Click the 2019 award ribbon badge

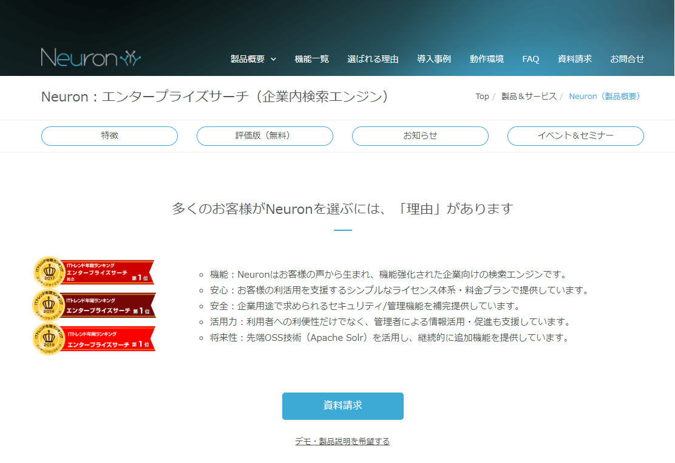tap(94, 338)
